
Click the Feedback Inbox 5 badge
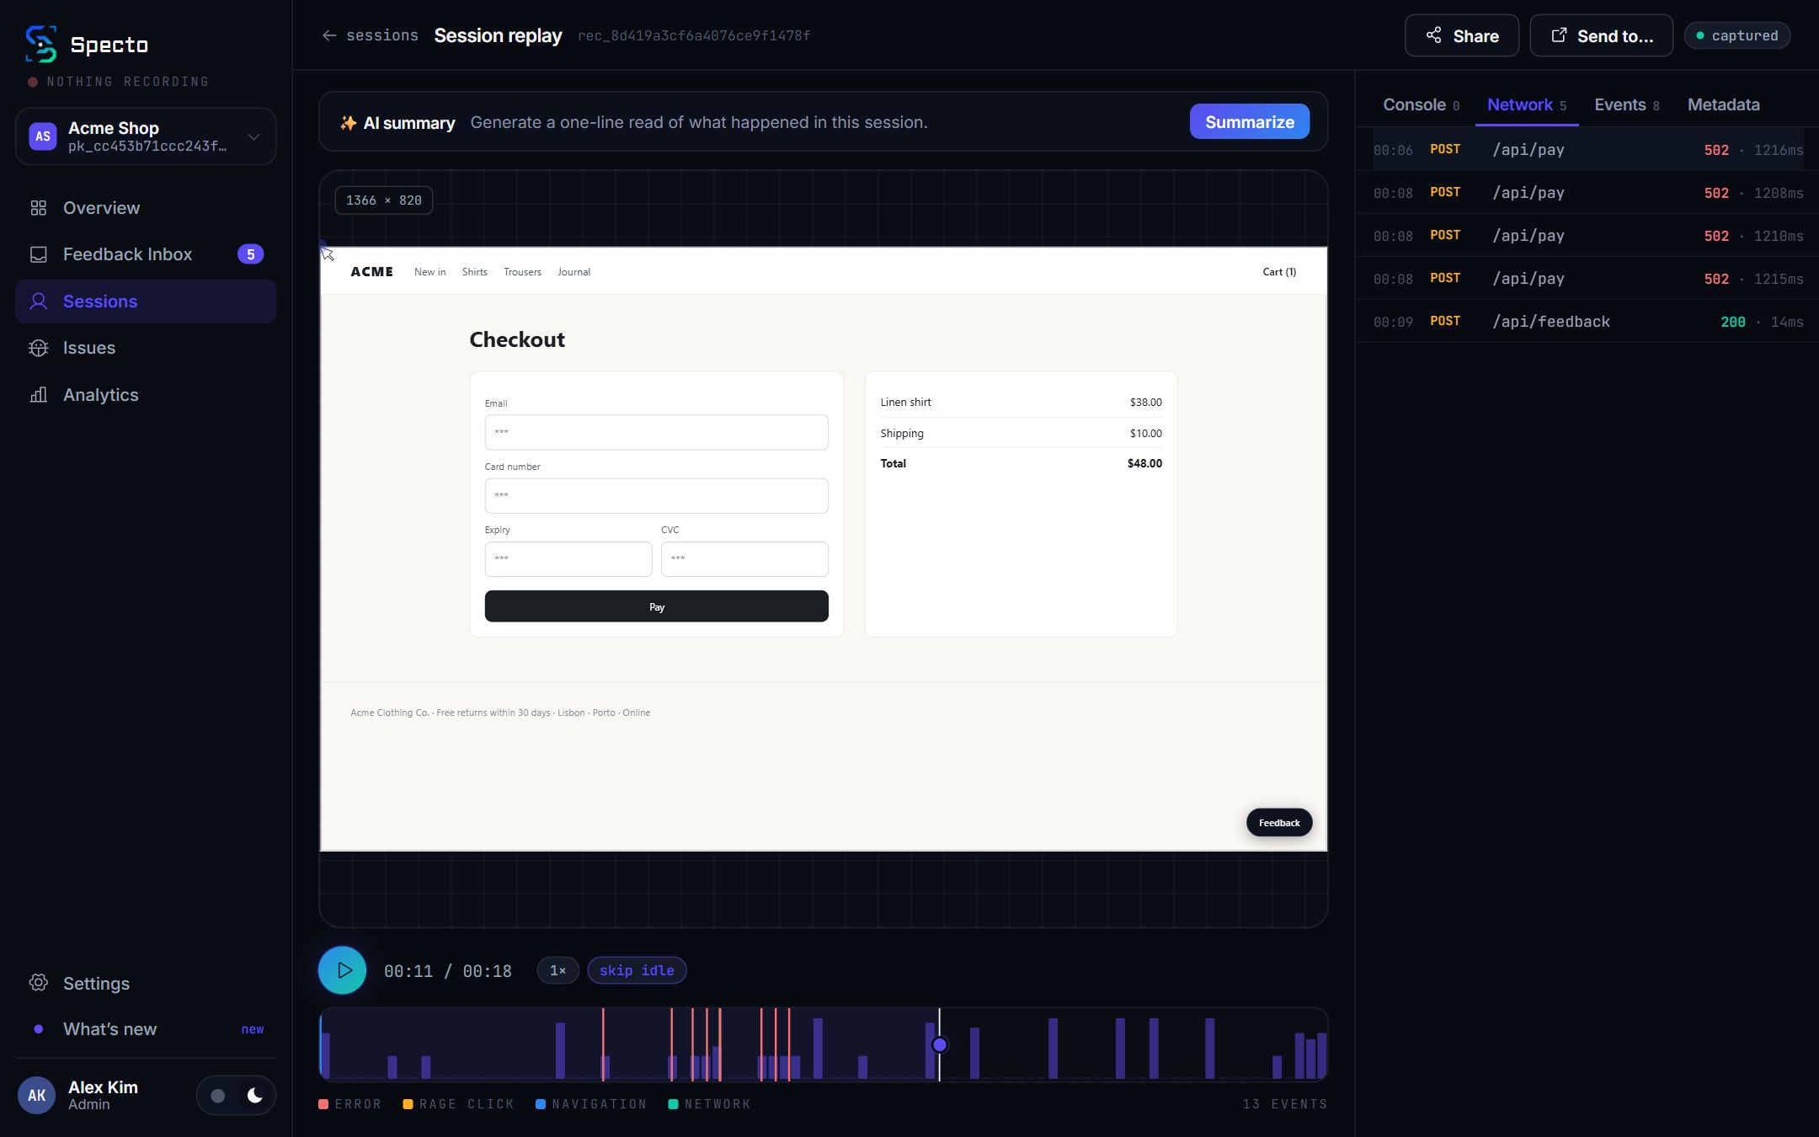click(250, 254)
